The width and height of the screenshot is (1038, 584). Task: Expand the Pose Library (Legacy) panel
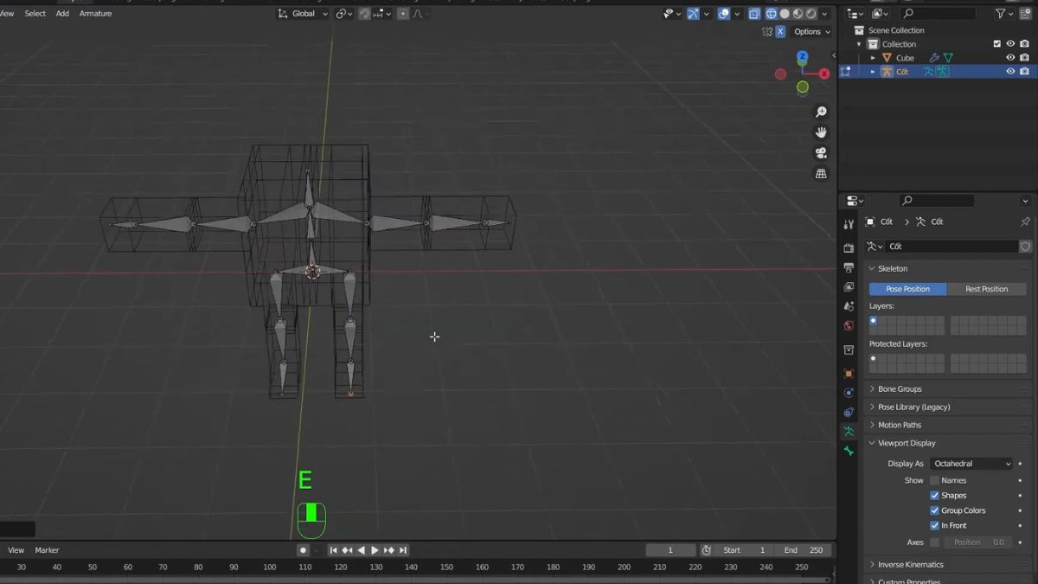point(872,408)
